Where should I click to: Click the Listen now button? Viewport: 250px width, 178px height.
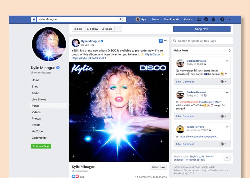point(158,167)
